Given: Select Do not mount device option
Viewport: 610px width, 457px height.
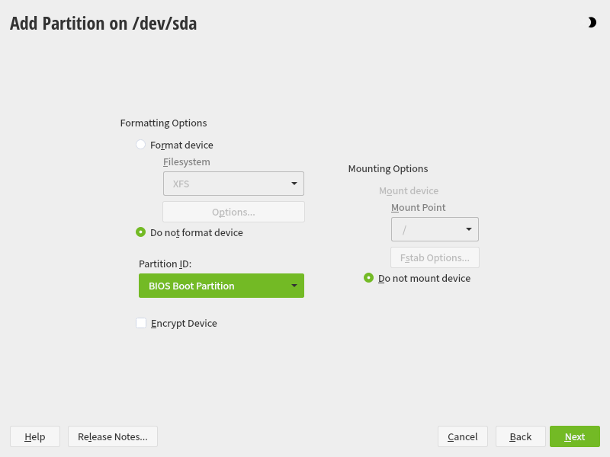Looking at the screenshot, I should 369,278.
